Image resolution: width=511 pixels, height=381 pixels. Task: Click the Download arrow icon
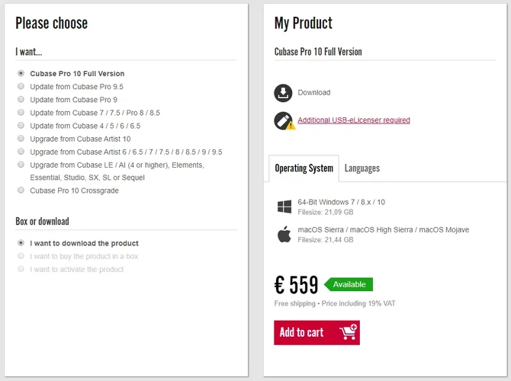tap(283, 93)
